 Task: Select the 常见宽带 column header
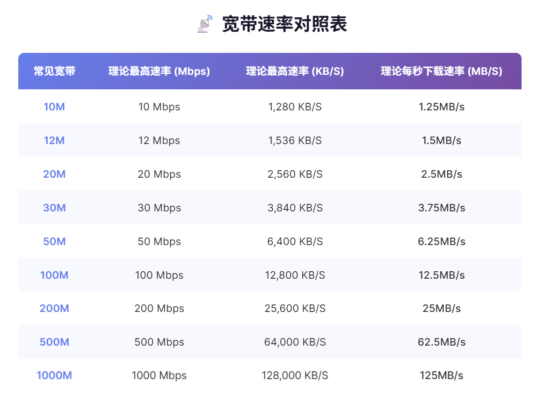54,71
